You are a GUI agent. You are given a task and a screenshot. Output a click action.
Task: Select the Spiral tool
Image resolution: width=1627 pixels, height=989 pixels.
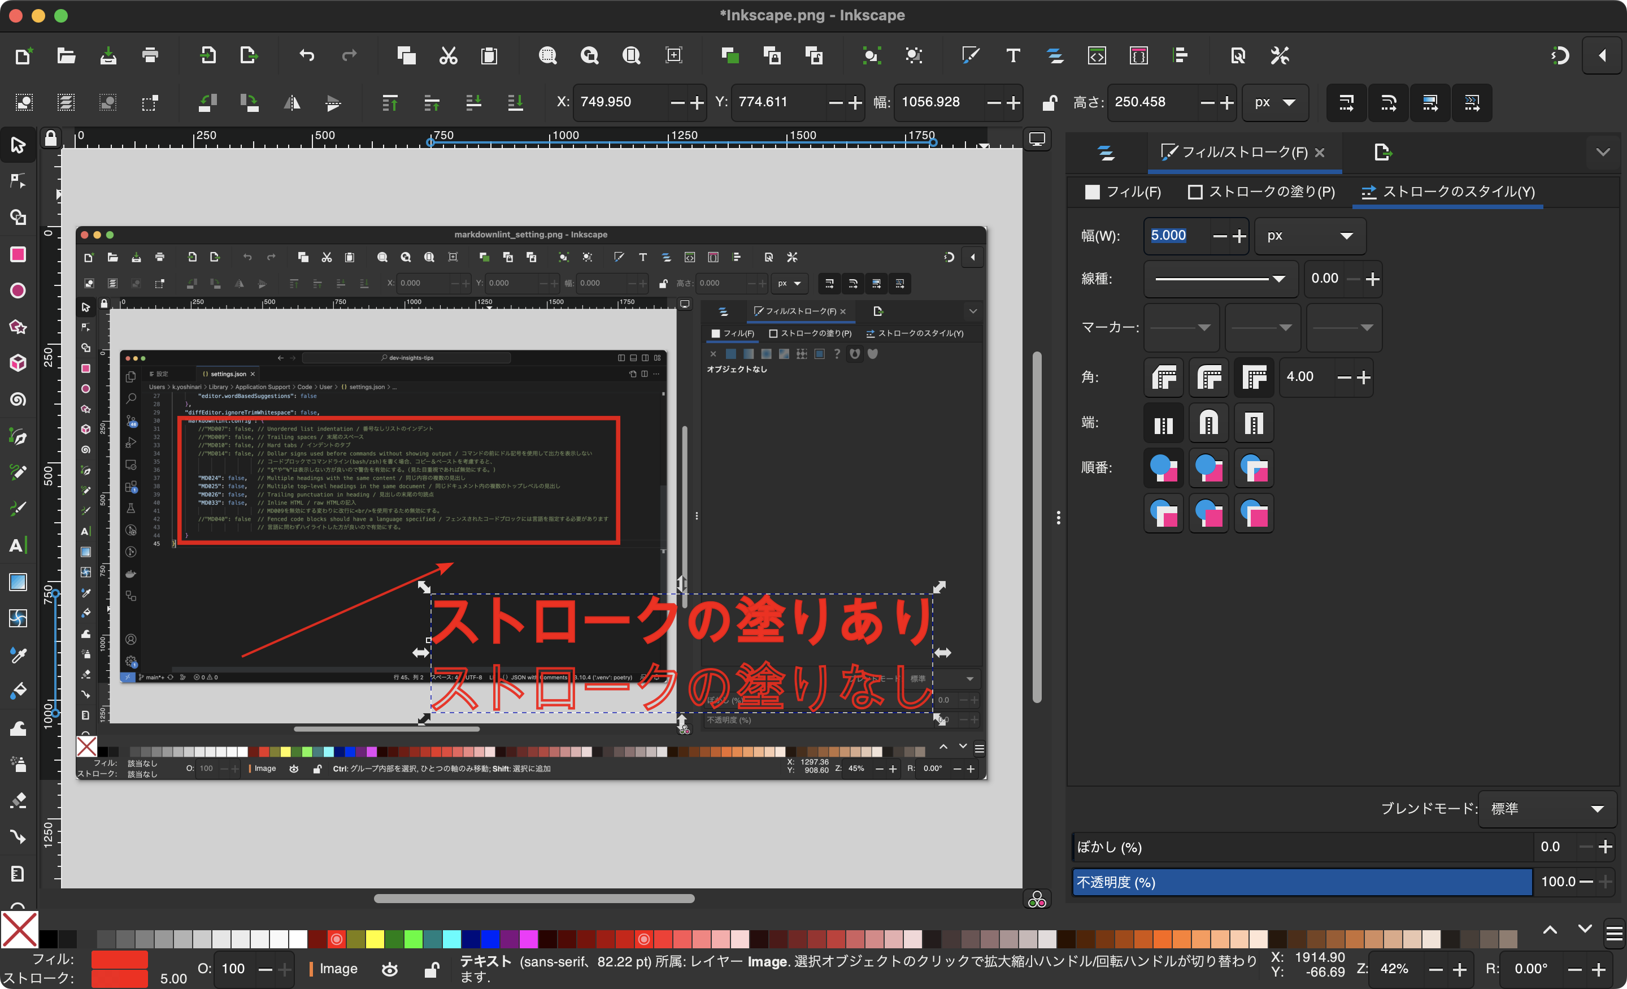coord(18,399)
